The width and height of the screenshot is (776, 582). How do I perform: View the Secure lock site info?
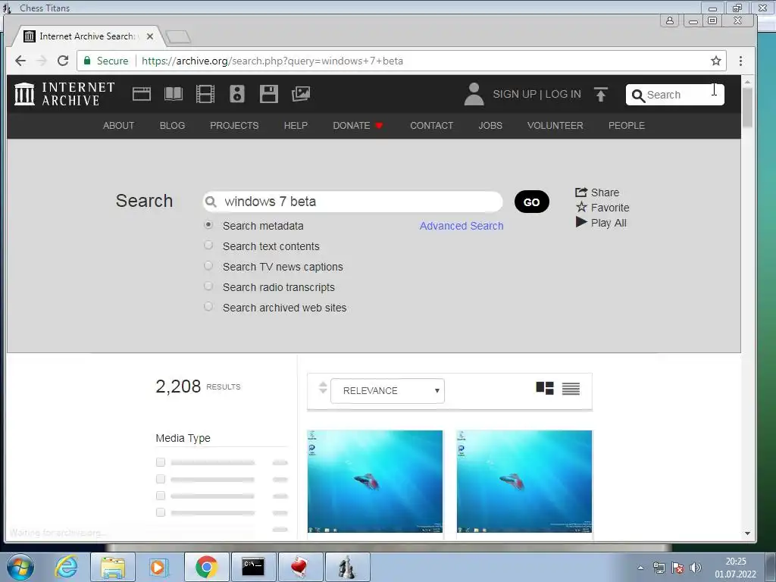pyautogui.click(x=106, y=61)
